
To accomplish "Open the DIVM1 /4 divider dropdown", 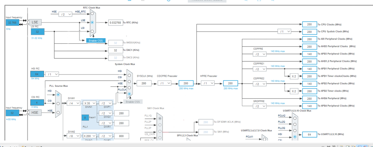I will click(73, 103).
